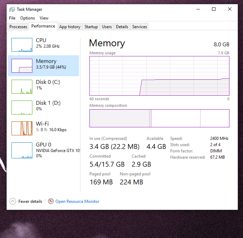Click the Memory composition bar

coord(159,118)
